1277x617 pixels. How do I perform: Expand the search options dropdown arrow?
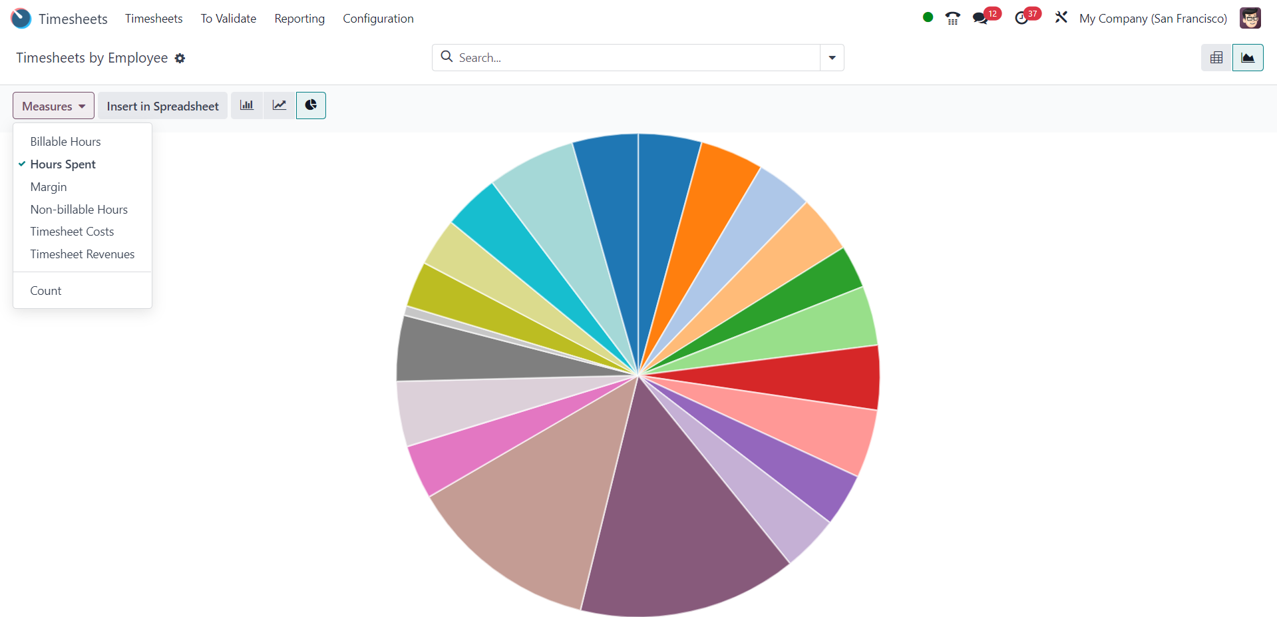(x=832, y=58)
